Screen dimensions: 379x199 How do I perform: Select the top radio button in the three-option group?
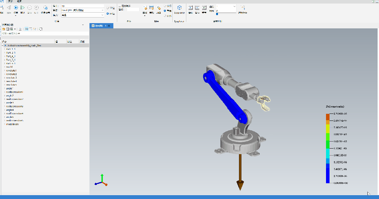(x=165, y=6)
